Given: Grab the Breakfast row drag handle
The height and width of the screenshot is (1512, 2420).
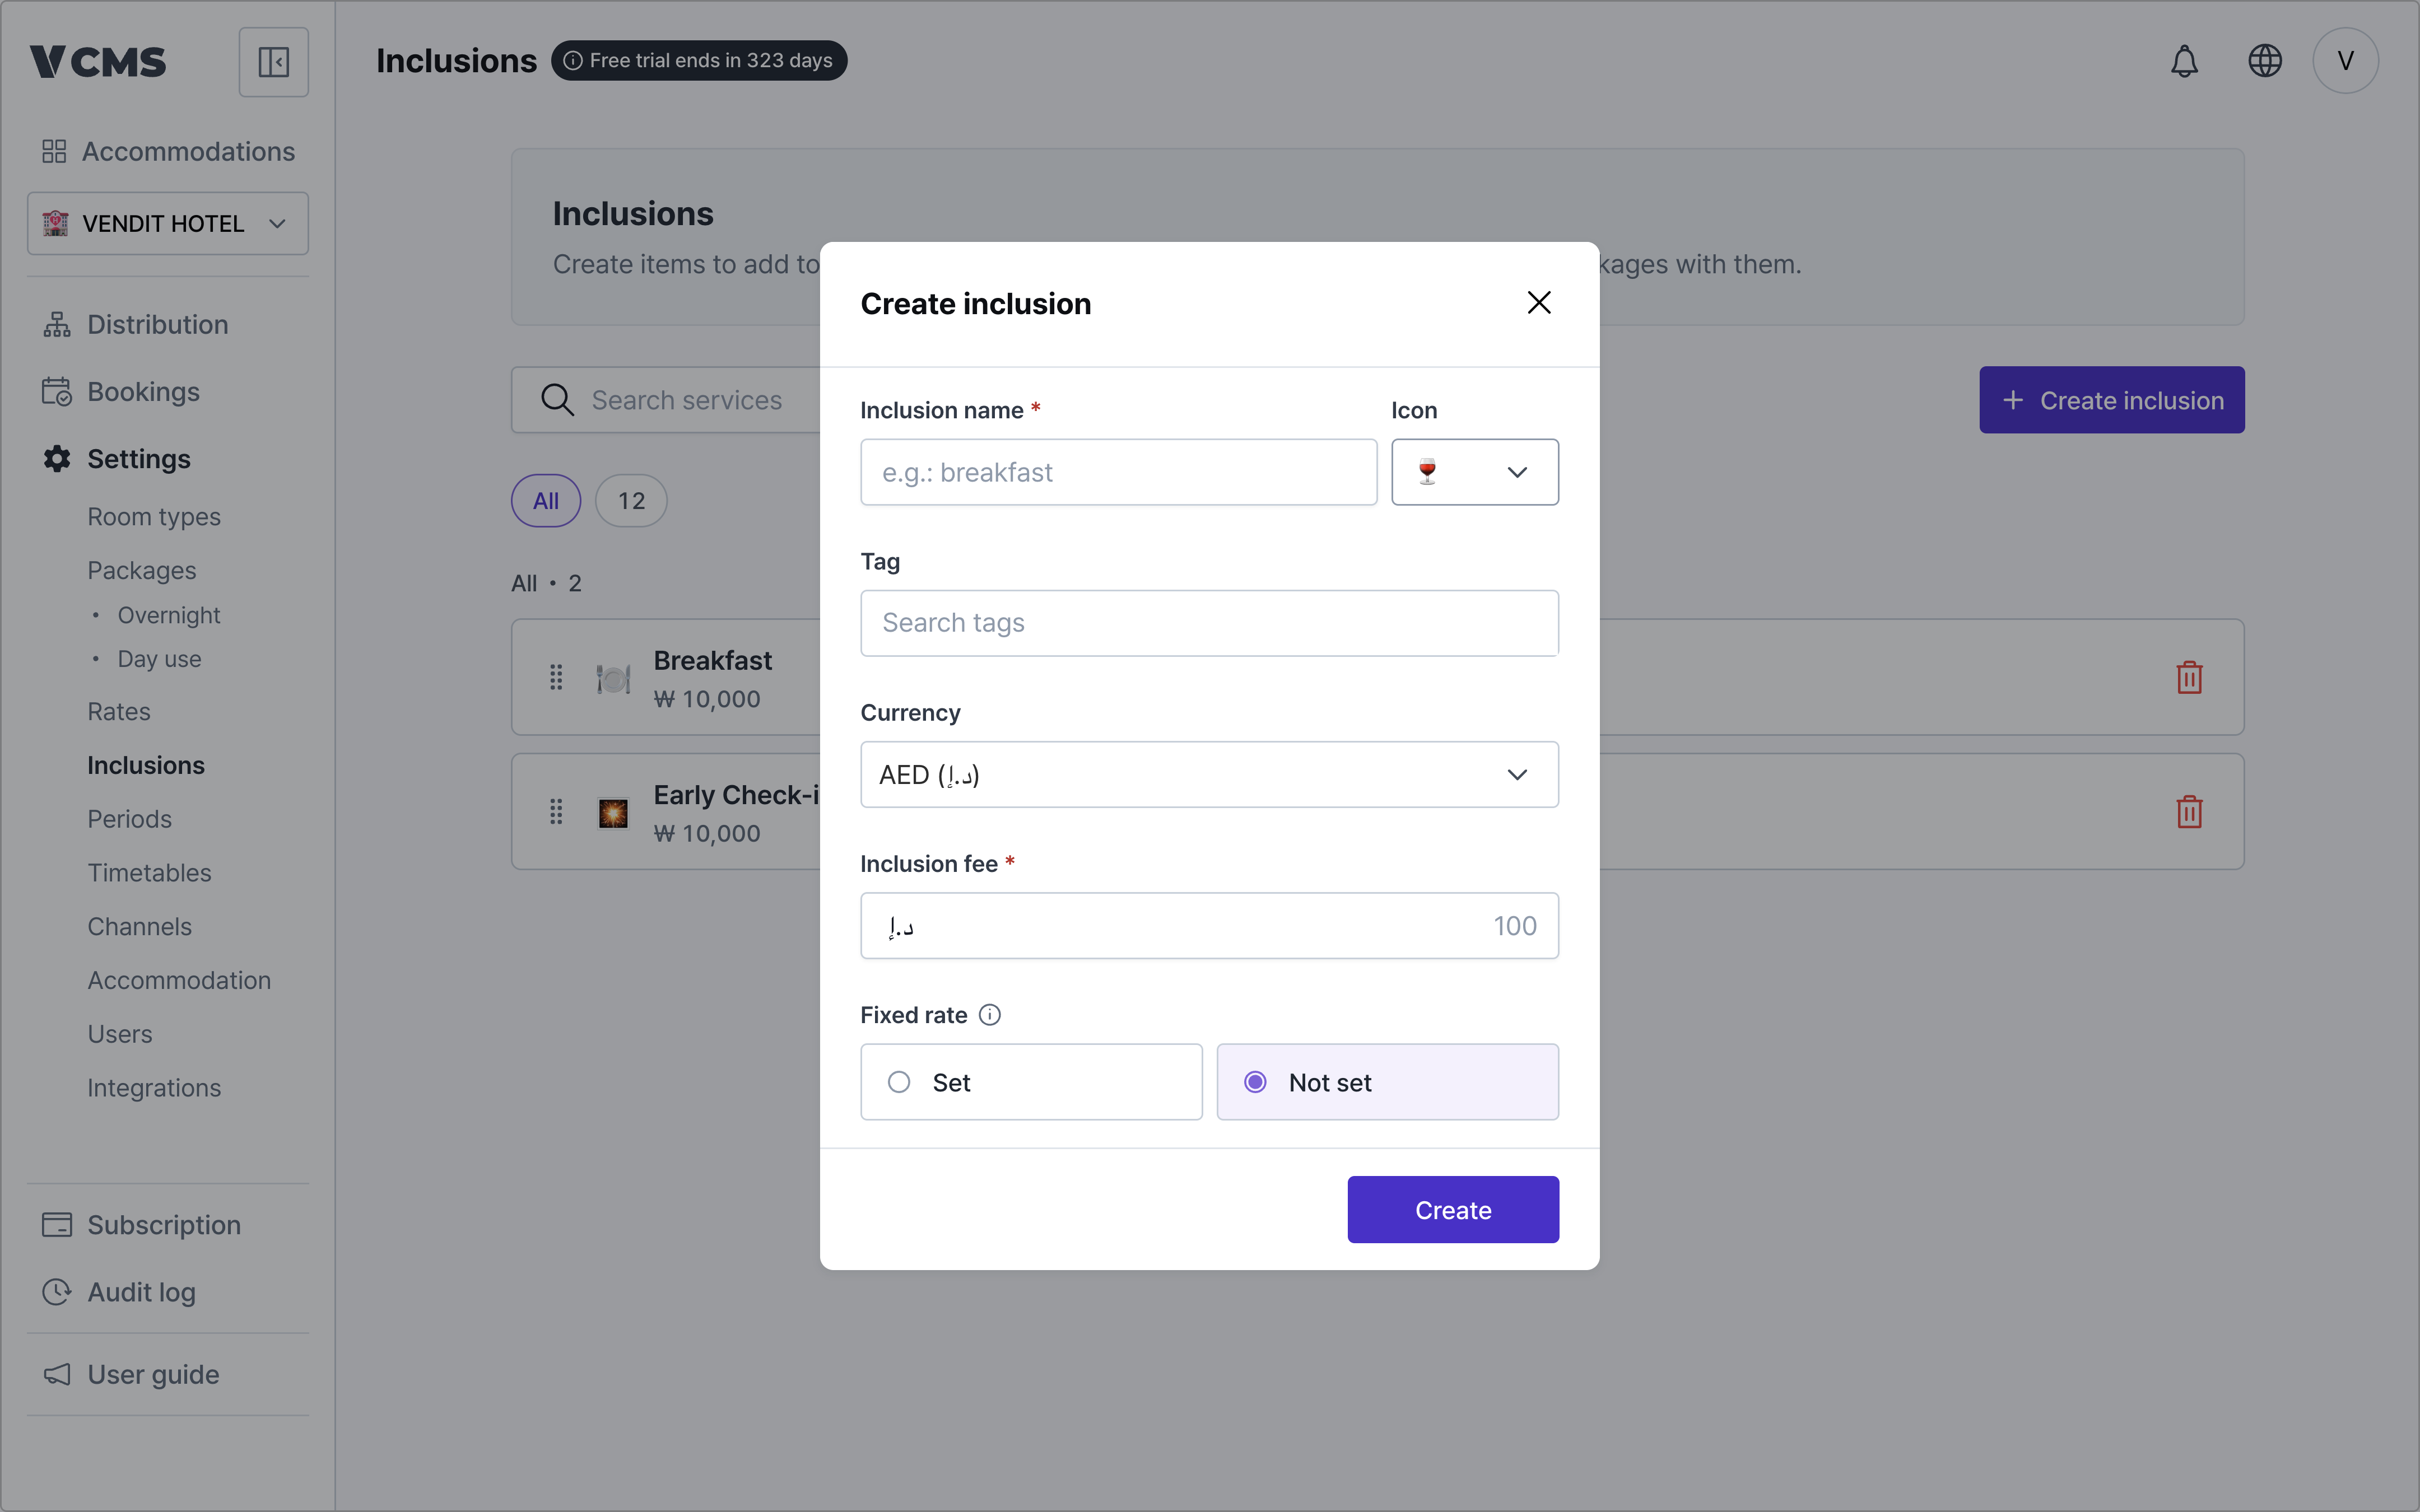Looking at the screenshot, I should coord(556,677).
